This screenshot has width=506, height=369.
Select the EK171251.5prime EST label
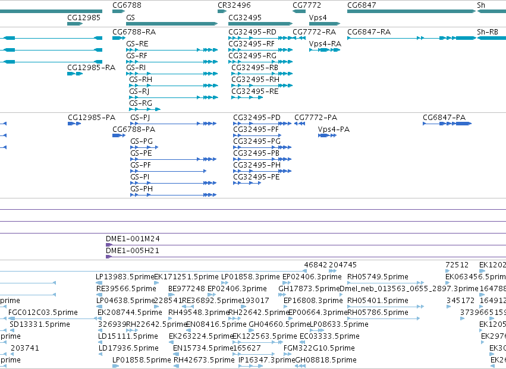tap(186, 277)
